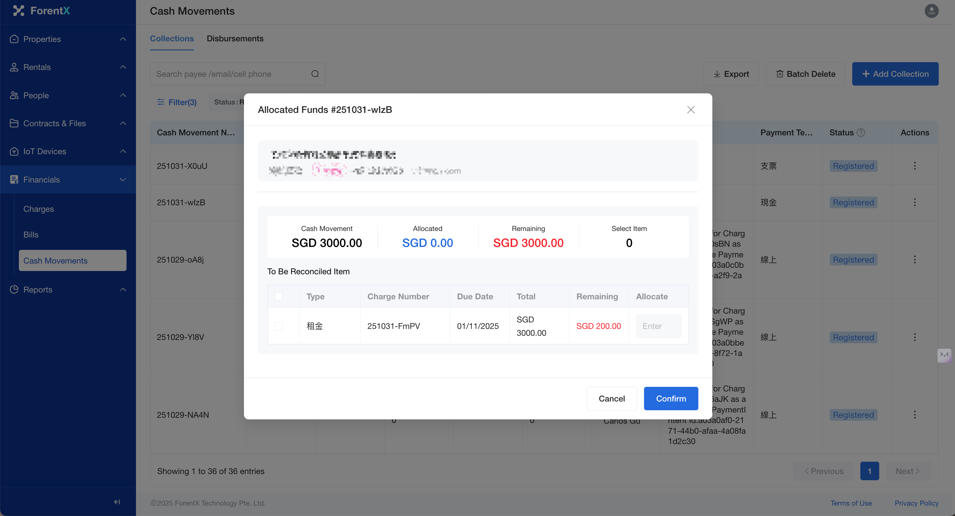
Task: Collapse the sidebar with arrow icon
Action: pyautogui.click(x=117, y=502)
